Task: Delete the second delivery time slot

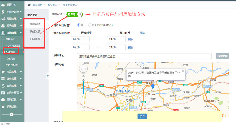Action: [x=130, y=47]
